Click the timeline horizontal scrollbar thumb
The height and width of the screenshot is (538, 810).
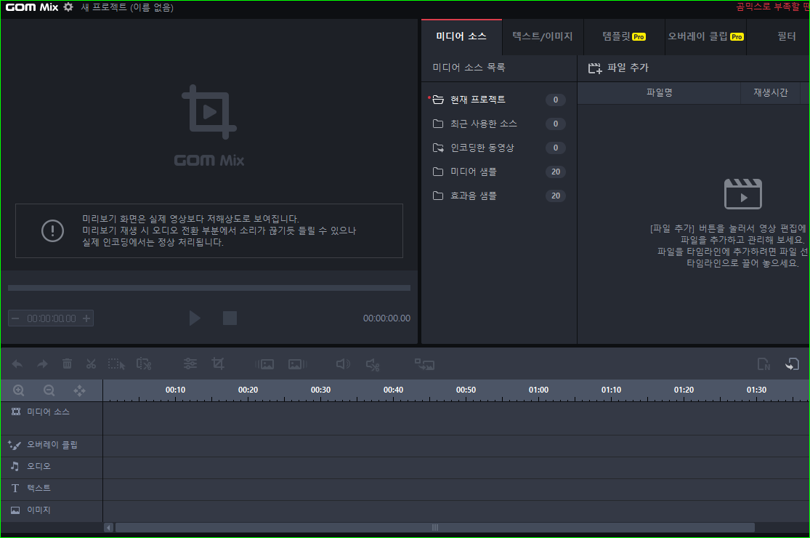(x=435, y=527)
